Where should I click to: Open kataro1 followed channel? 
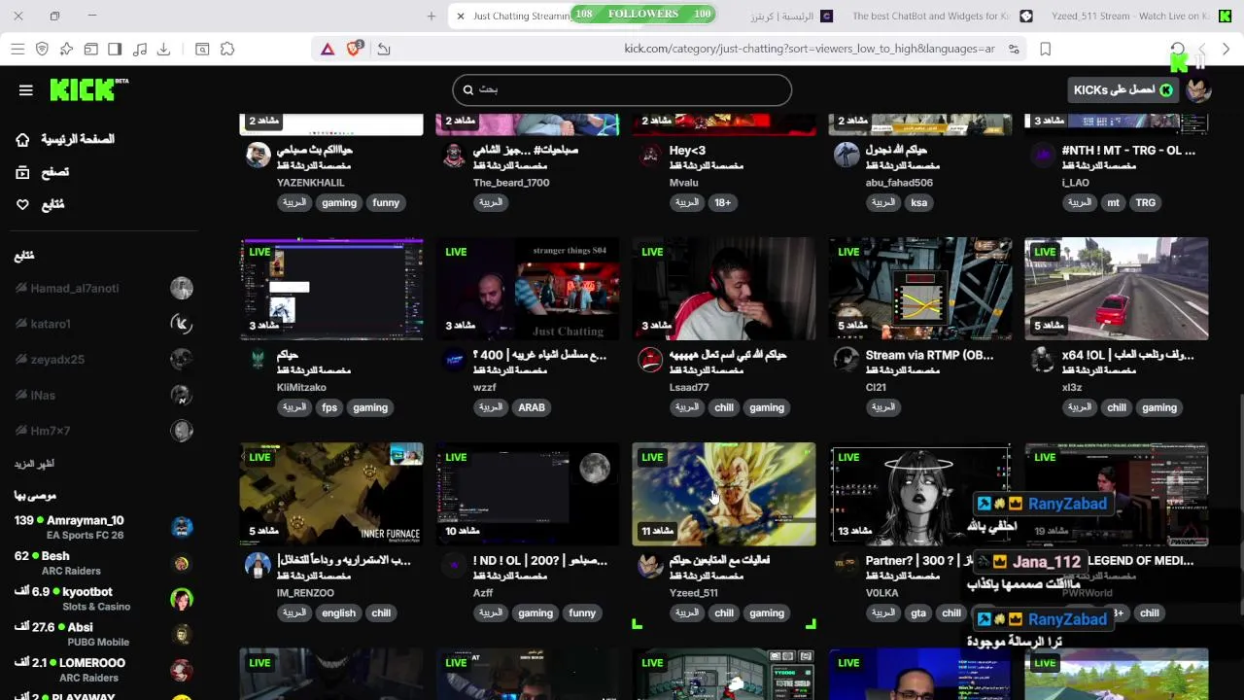pyautogui.click(x=103, y=324)
